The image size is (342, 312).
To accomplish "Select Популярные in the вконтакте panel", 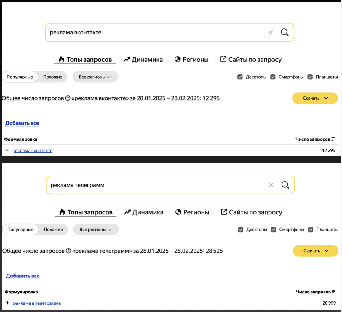I will 20,77.
